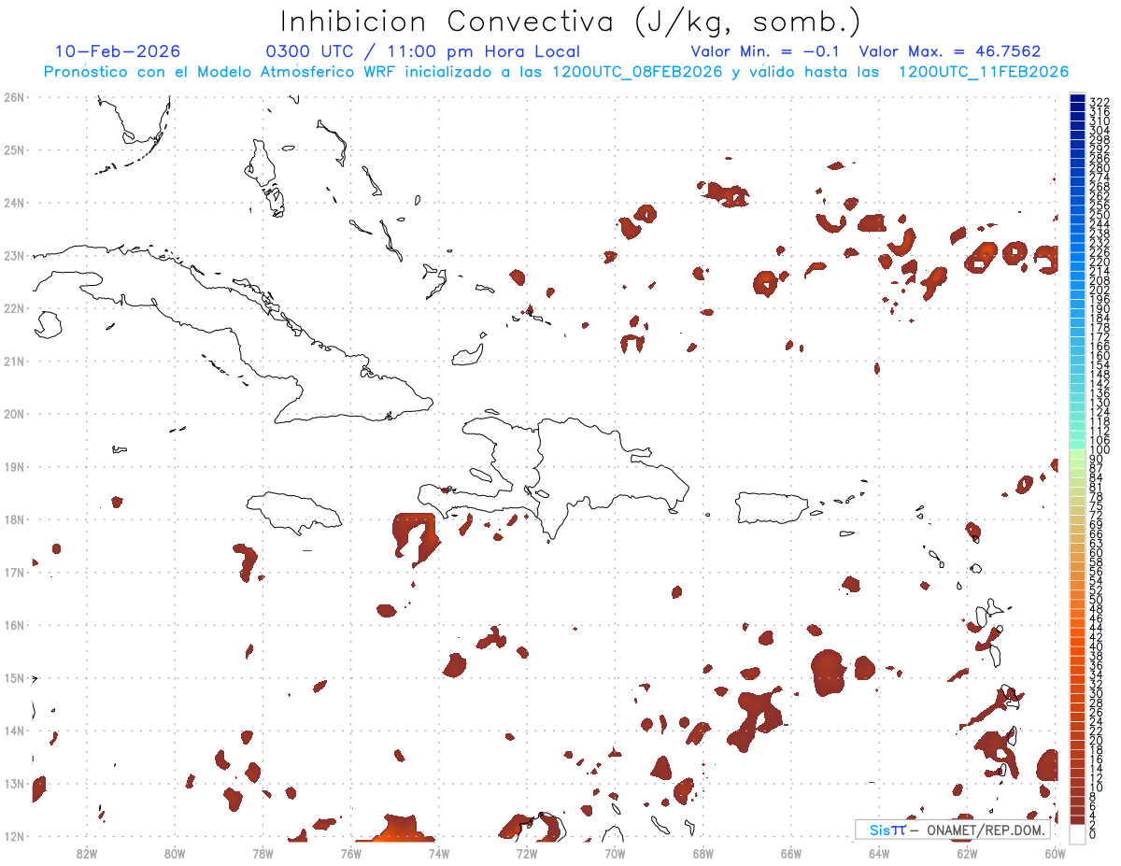
Task: Click the 'Valor Min. = -0.1' readout
Action: pos(765,51)
